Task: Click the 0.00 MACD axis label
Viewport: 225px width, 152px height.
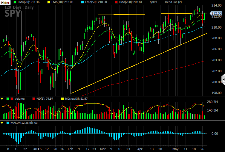Action: pos(215,134)
